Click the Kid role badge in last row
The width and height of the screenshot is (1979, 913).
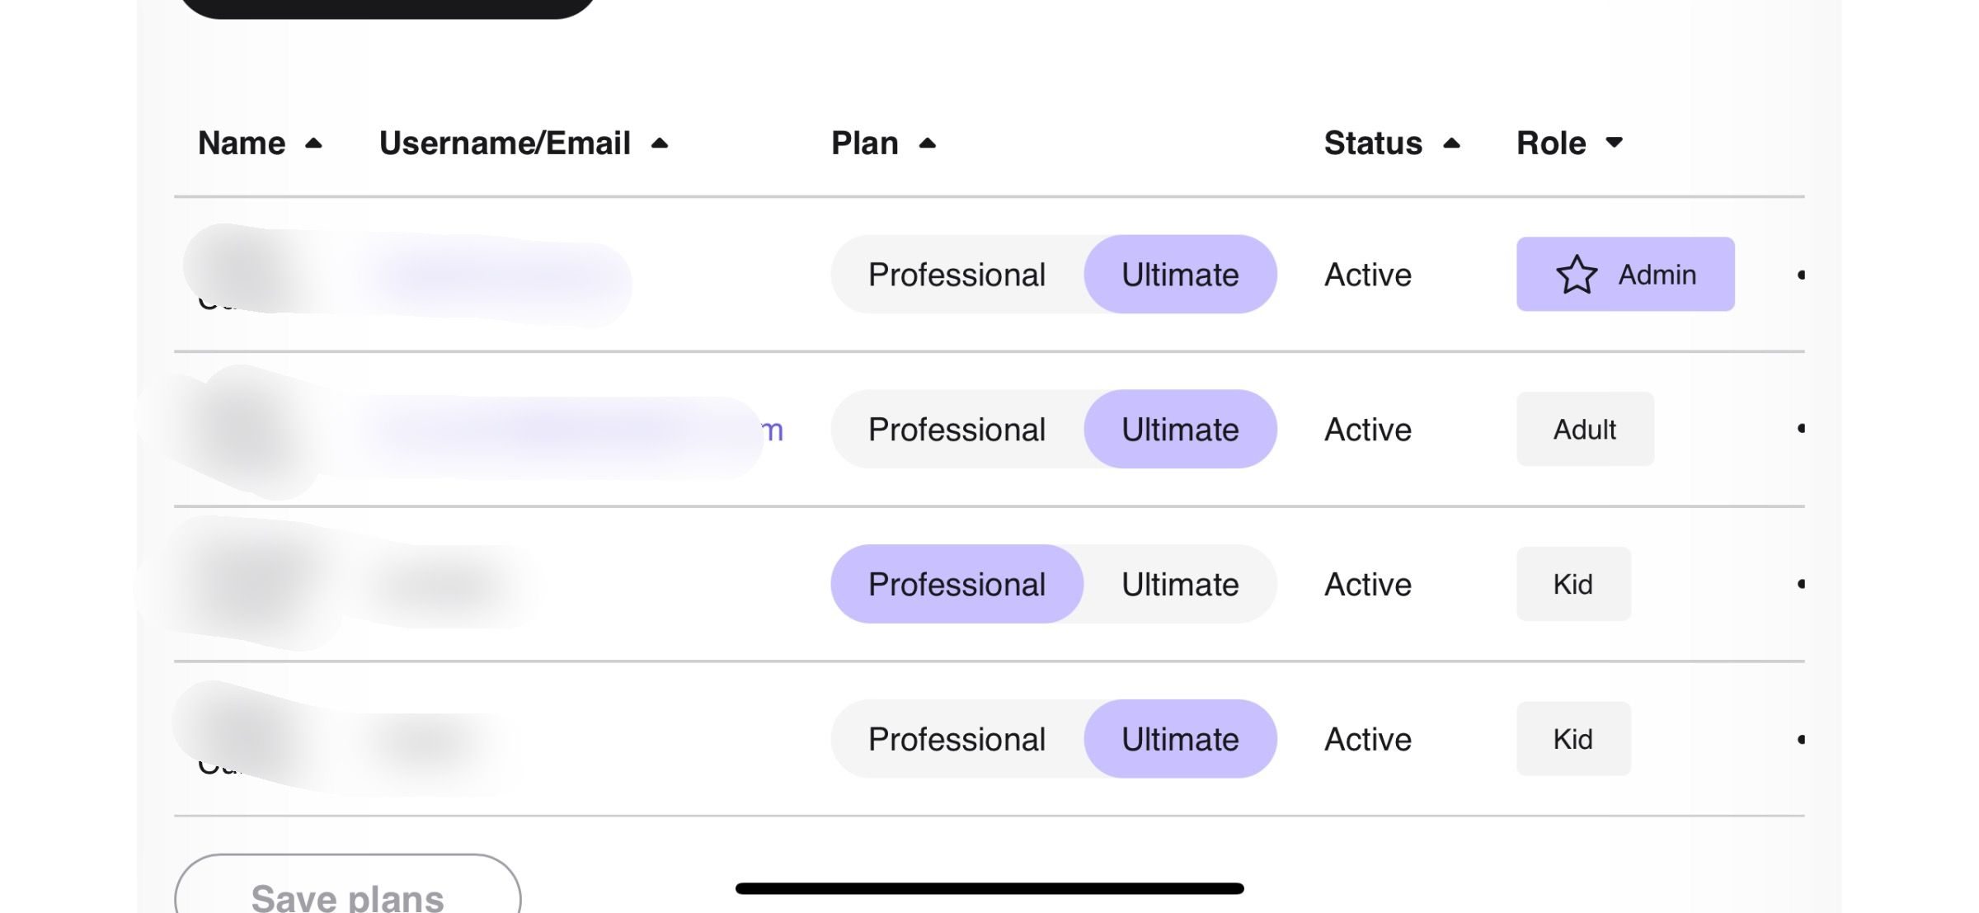pyautogui.click(x=1572, y=739)
